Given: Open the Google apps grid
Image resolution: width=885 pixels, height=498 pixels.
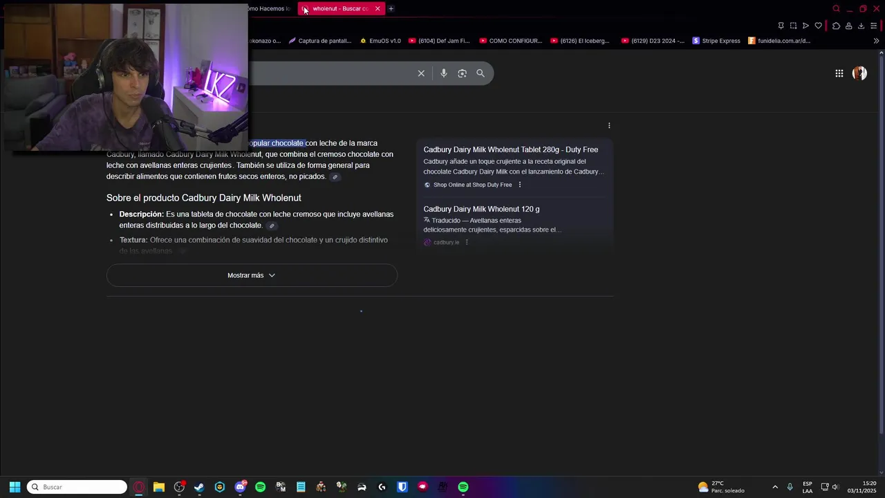Looking at the screenshot, I should 839,73.
